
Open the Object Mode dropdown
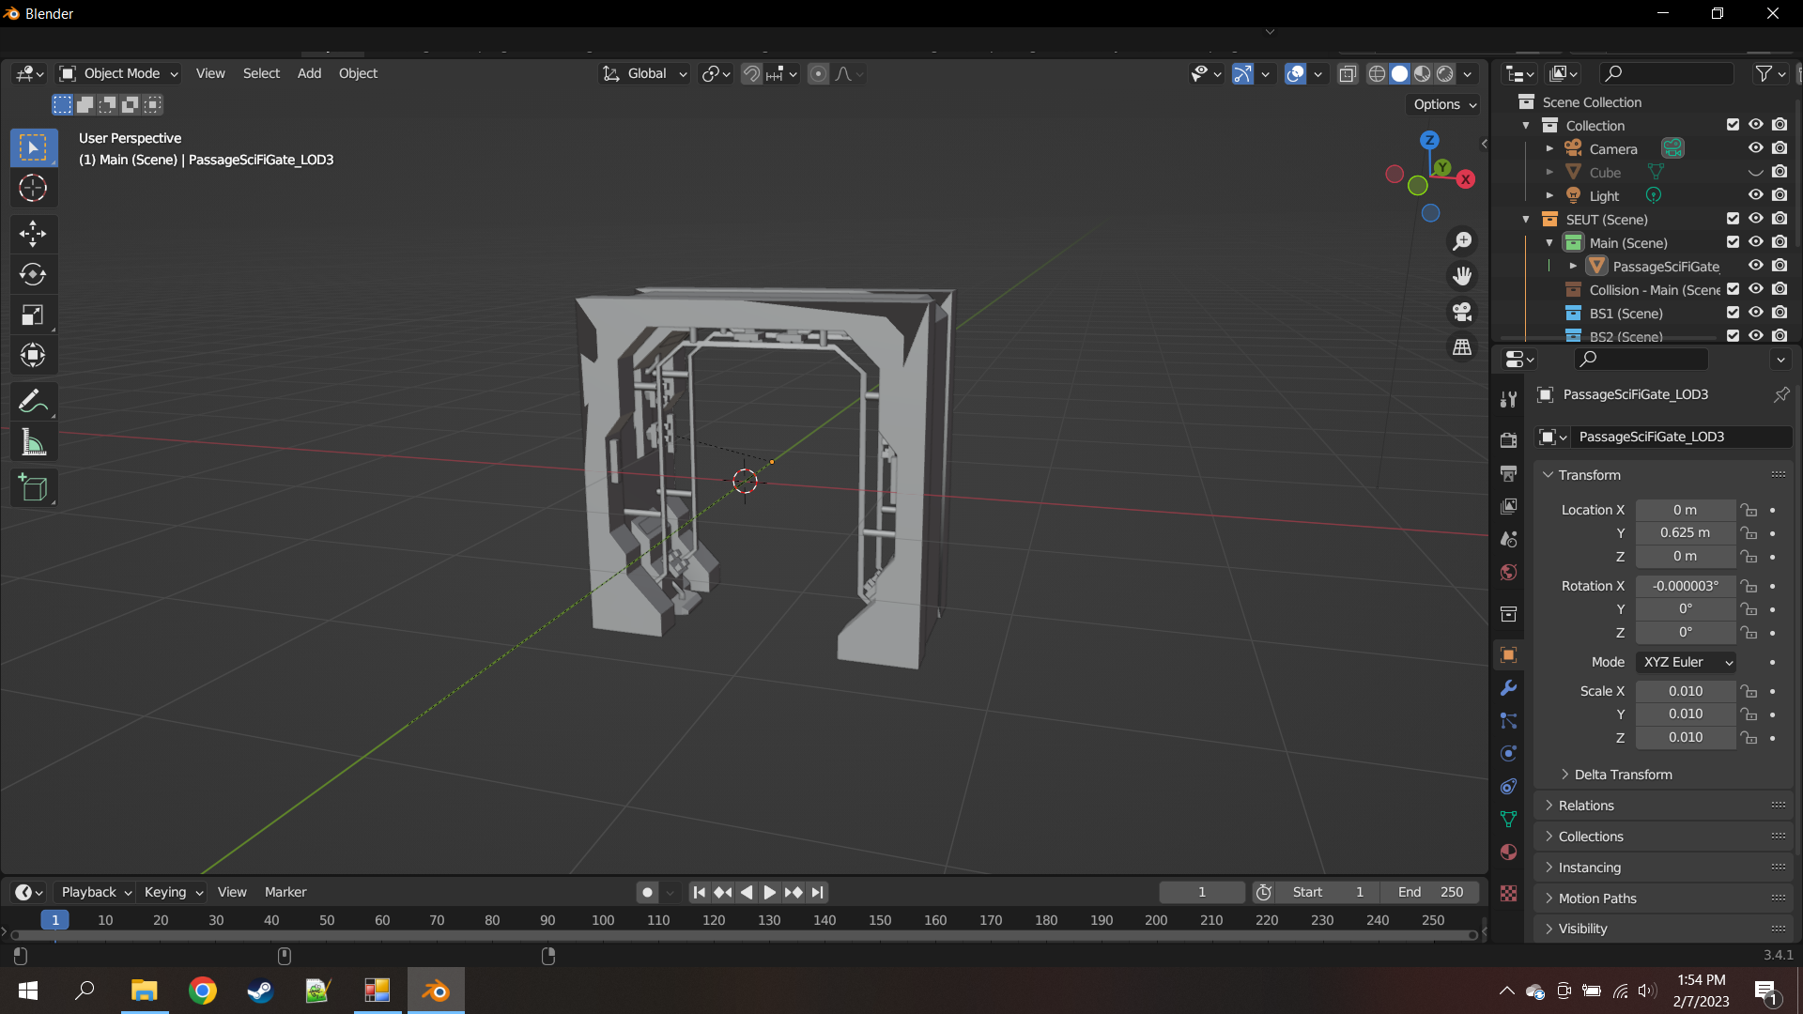119,73
